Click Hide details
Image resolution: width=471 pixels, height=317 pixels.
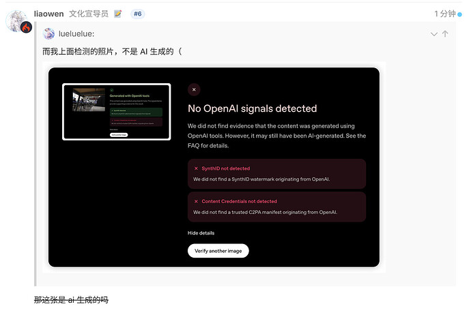(201, 233)
